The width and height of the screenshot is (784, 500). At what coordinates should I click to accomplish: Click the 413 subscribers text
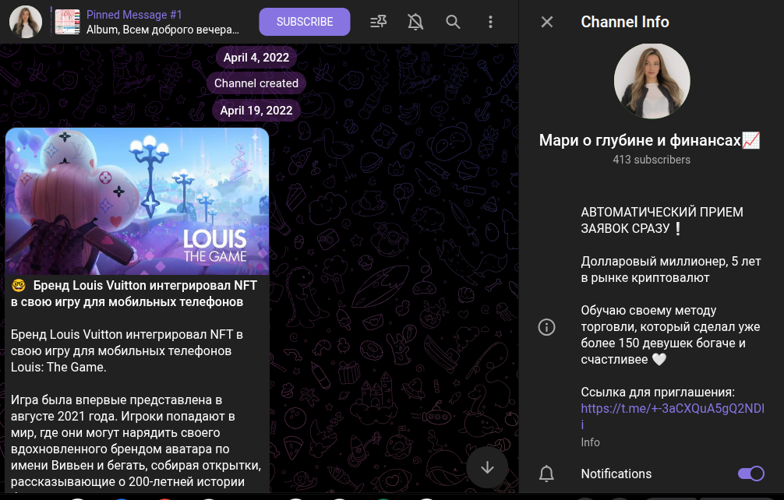(x=652, y=160)
